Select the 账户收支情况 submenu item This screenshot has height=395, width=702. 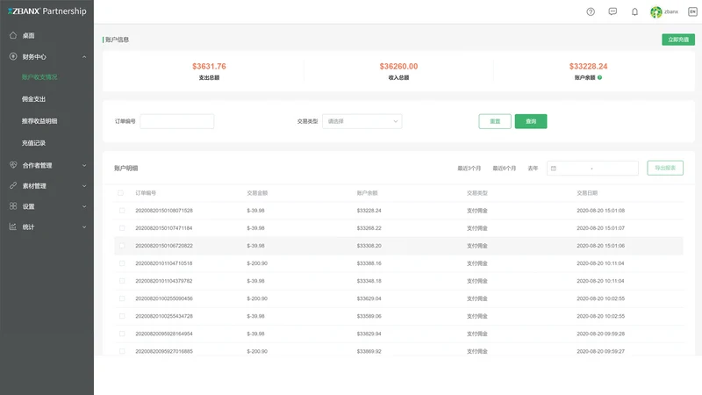39,77
